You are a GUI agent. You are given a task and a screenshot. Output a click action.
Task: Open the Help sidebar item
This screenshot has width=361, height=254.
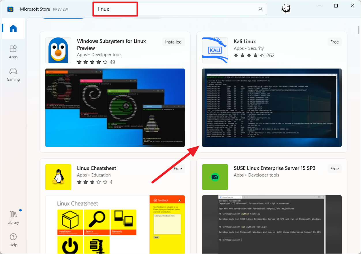(x=13, y=240)
